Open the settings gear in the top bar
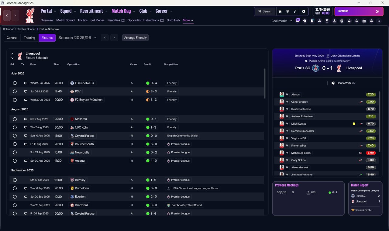This screenshot has width=389, height=231. click(x=304, y=11)
